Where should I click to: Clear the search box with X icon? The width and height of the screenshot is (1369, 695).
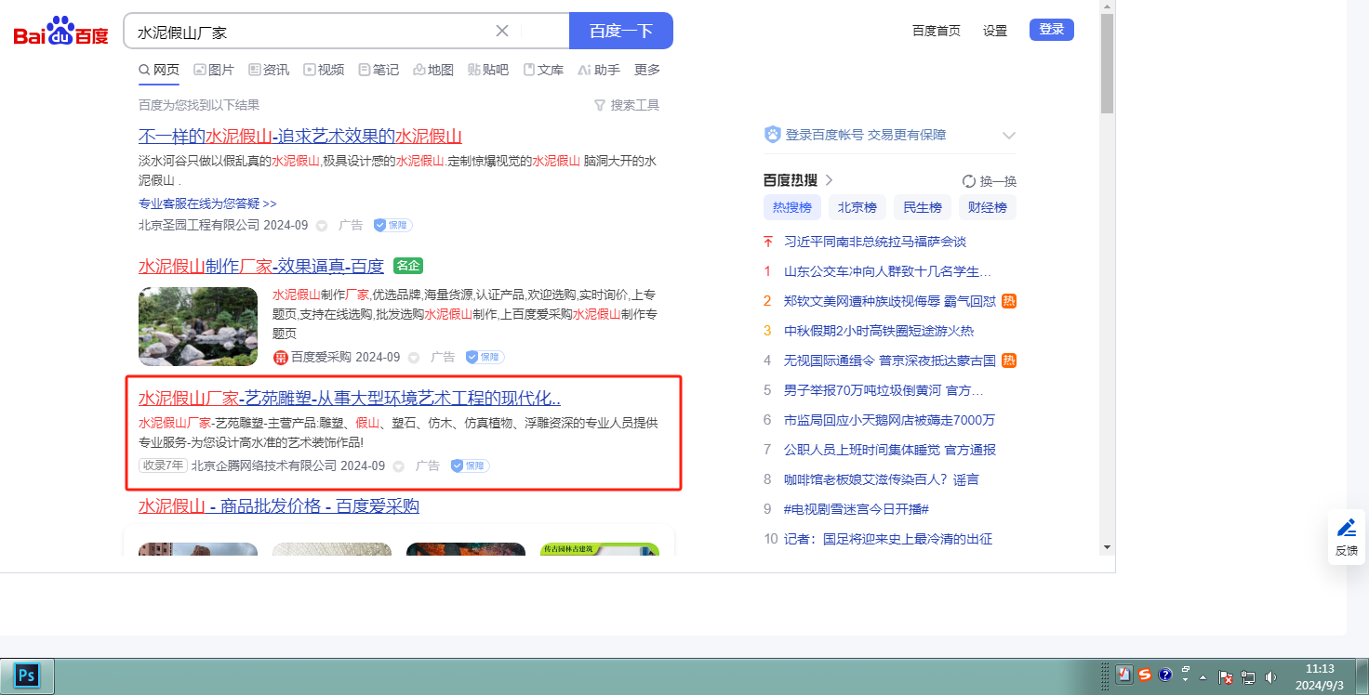point(502,31)
